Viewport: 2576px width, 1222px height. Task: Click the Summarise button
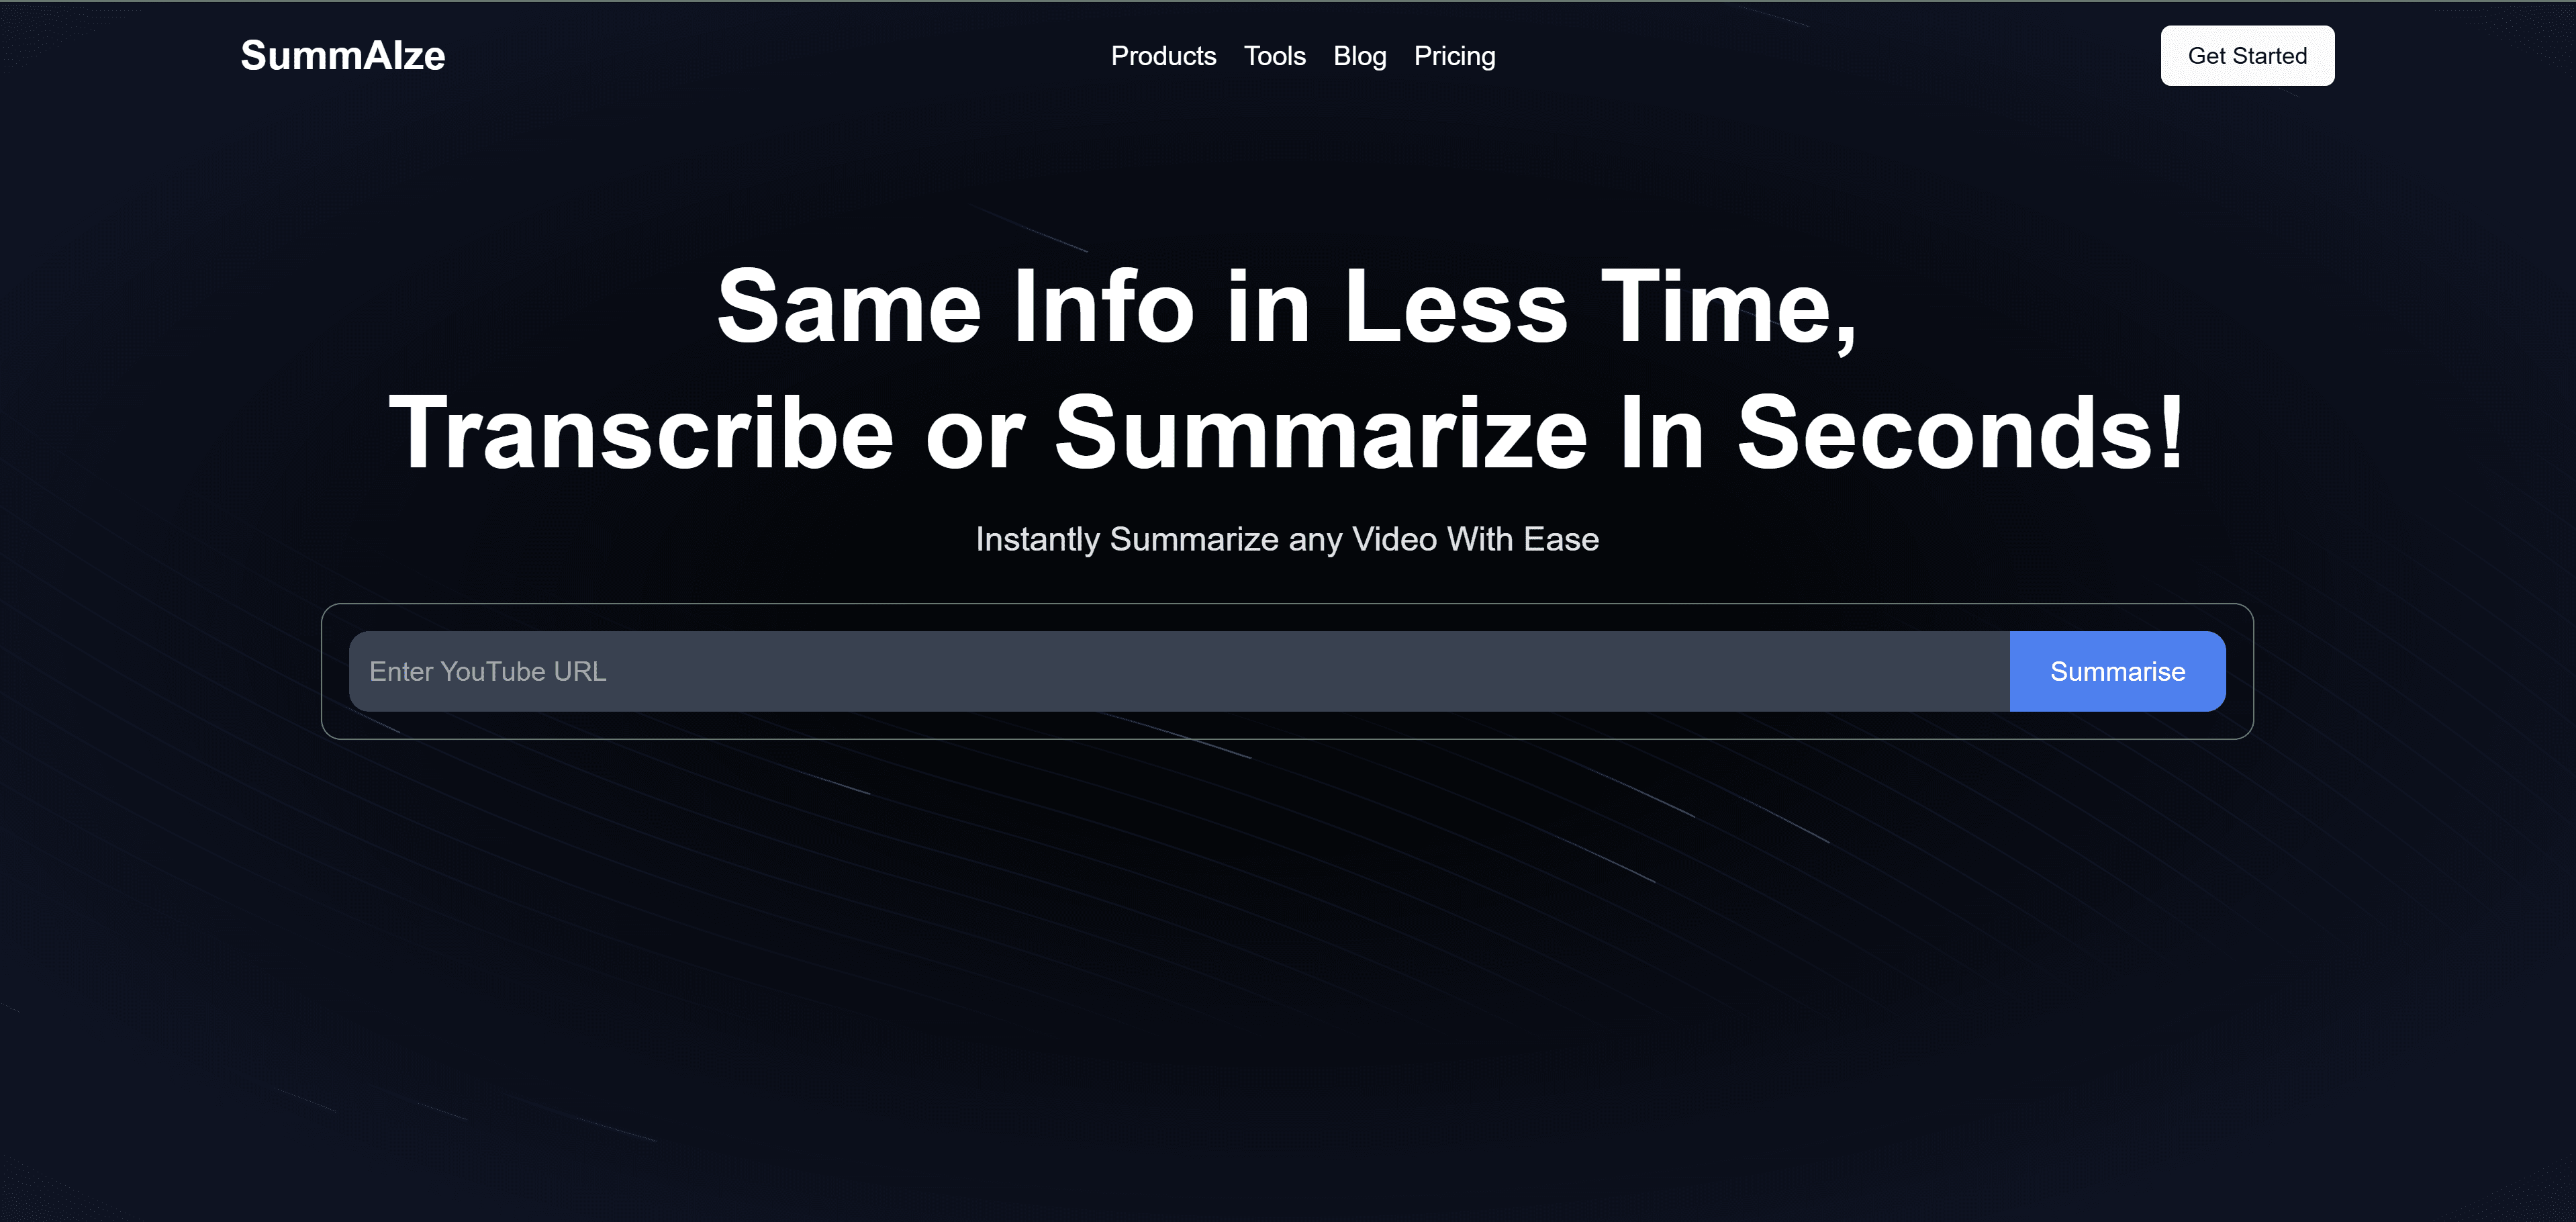pos(2117,670)
